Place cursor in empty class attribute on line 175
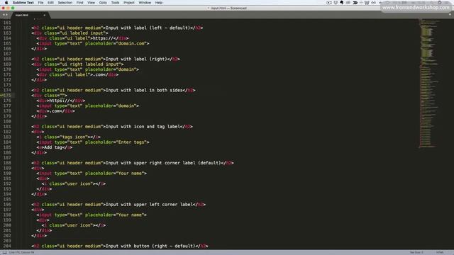The image size is (454, 255). [x=62, y=96]
